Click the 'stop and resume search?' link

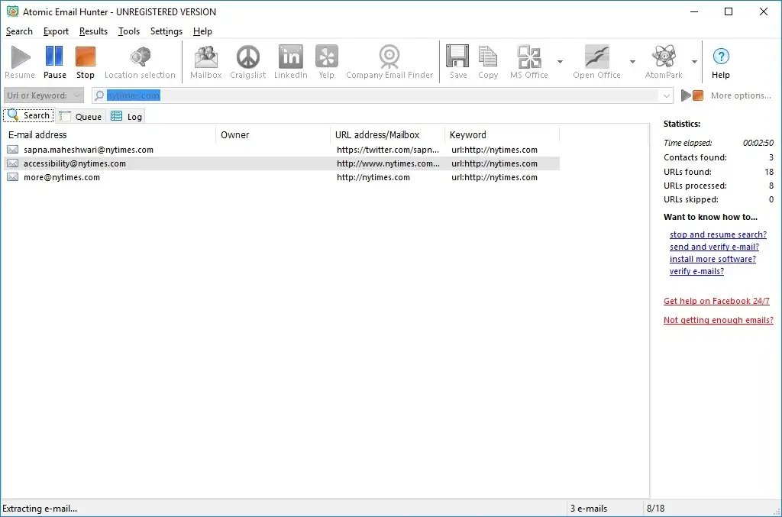coord(717,234)
